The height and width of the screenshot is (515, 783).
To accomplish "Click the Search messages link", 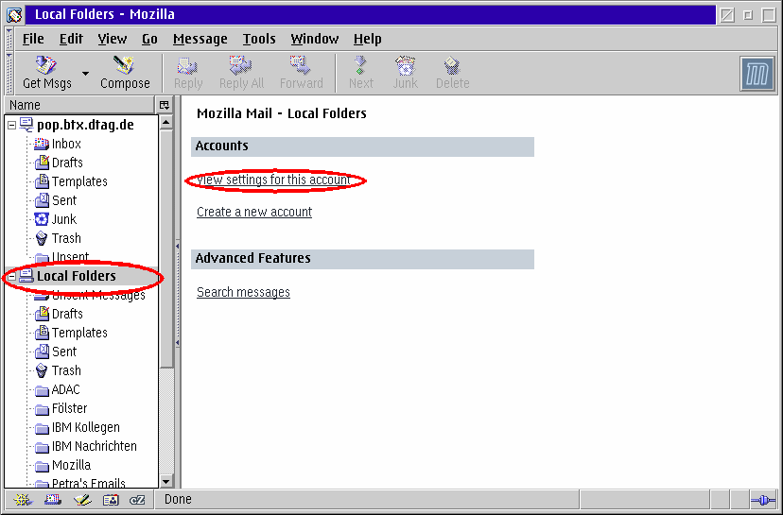I will coord(243,292).
